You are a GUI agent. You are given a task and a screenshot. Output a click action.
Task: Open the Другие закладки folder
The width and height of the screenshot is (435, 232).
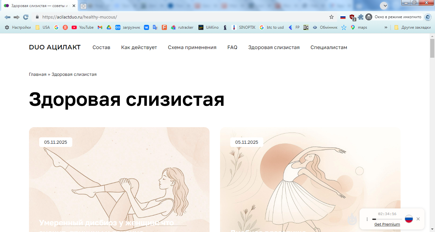[412, 27]
